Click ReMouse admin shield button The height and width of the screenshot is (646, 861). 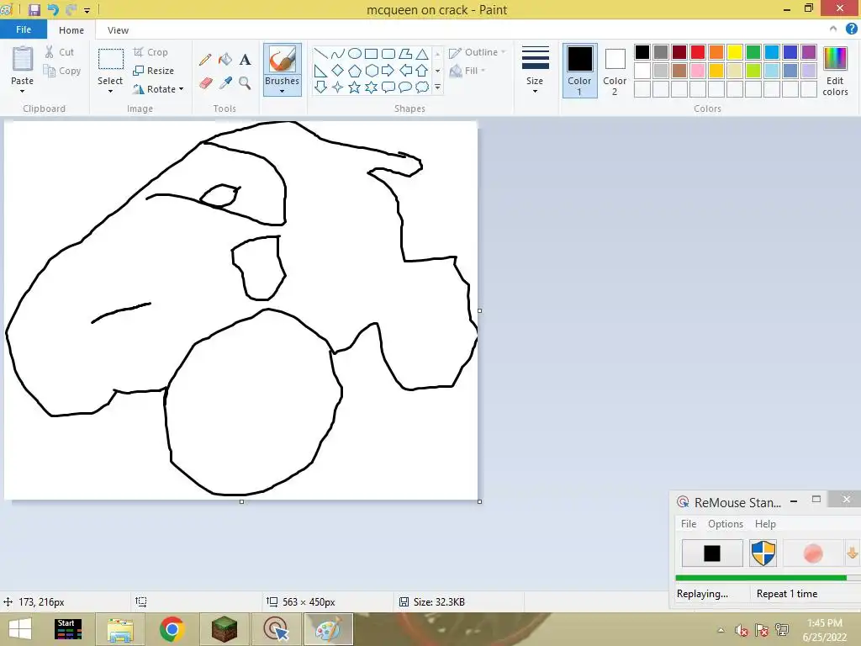click(763, 553)
